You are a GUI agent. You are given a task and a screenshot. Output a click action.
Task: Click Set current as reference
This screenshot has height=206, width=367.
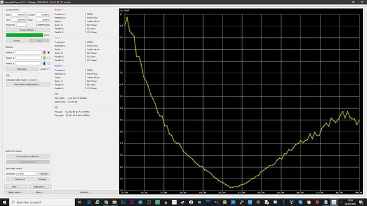tap(28, 156)
